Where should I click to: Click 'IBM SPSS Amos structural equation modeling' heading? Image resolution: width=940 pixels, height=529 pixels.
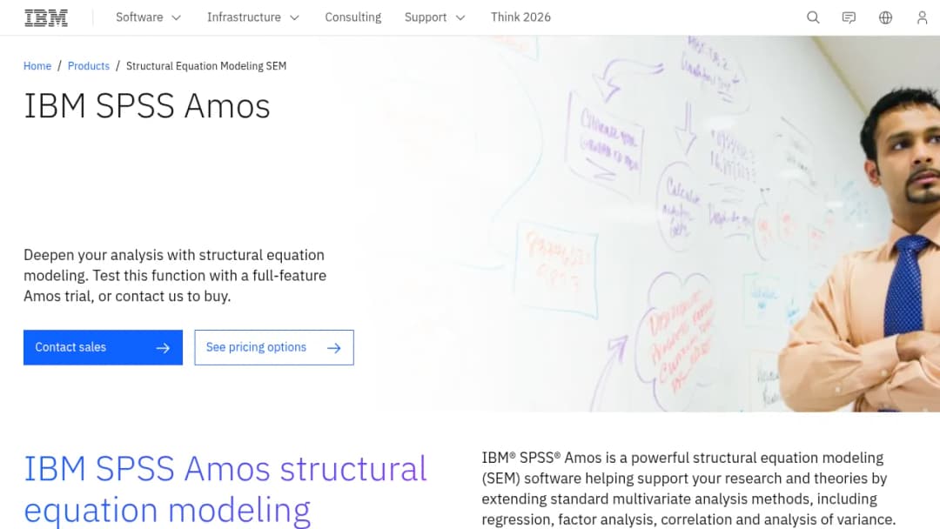tap(225, 489)
